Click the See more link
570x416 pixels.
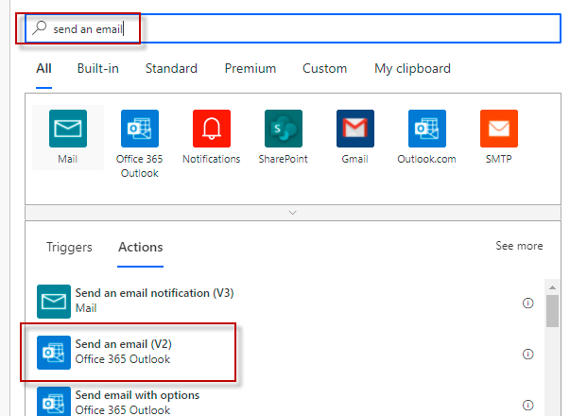pyautogui.click(x=519, y=246)
